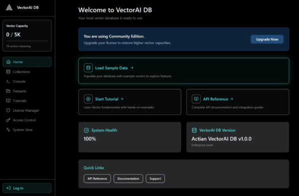The height and width of the screenshot is (196, 299).
Task: Open the Home page from sidebar
Action: point(27,62)
